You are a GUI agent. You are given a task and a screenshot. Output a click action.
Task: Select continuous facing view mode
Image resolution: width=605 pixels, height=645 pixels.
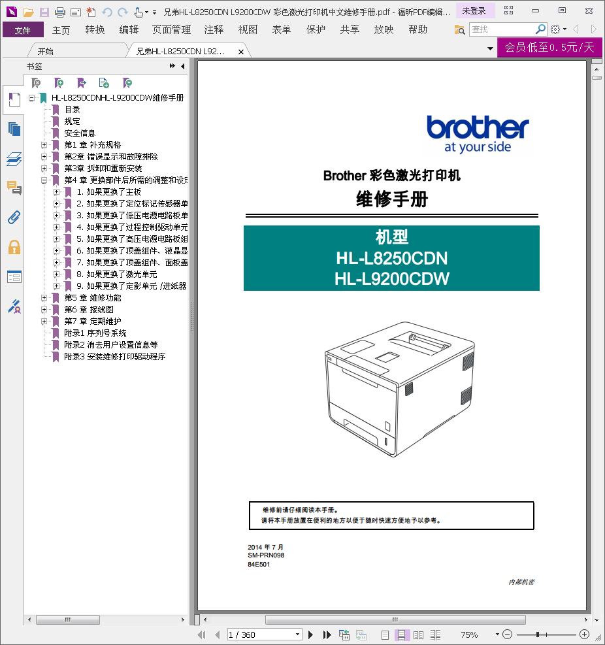point(436,635)
